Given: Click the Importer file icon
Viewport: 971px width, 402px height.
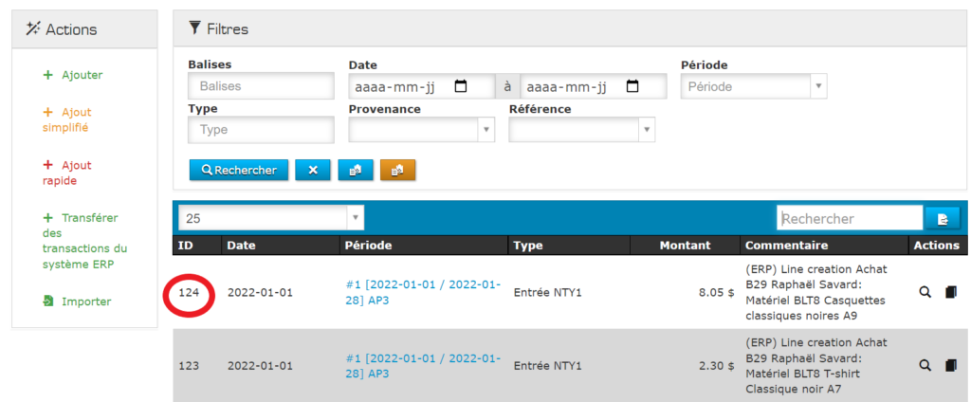Looking at the screenshot, I should pyautogui.click(x=48, y=301).
